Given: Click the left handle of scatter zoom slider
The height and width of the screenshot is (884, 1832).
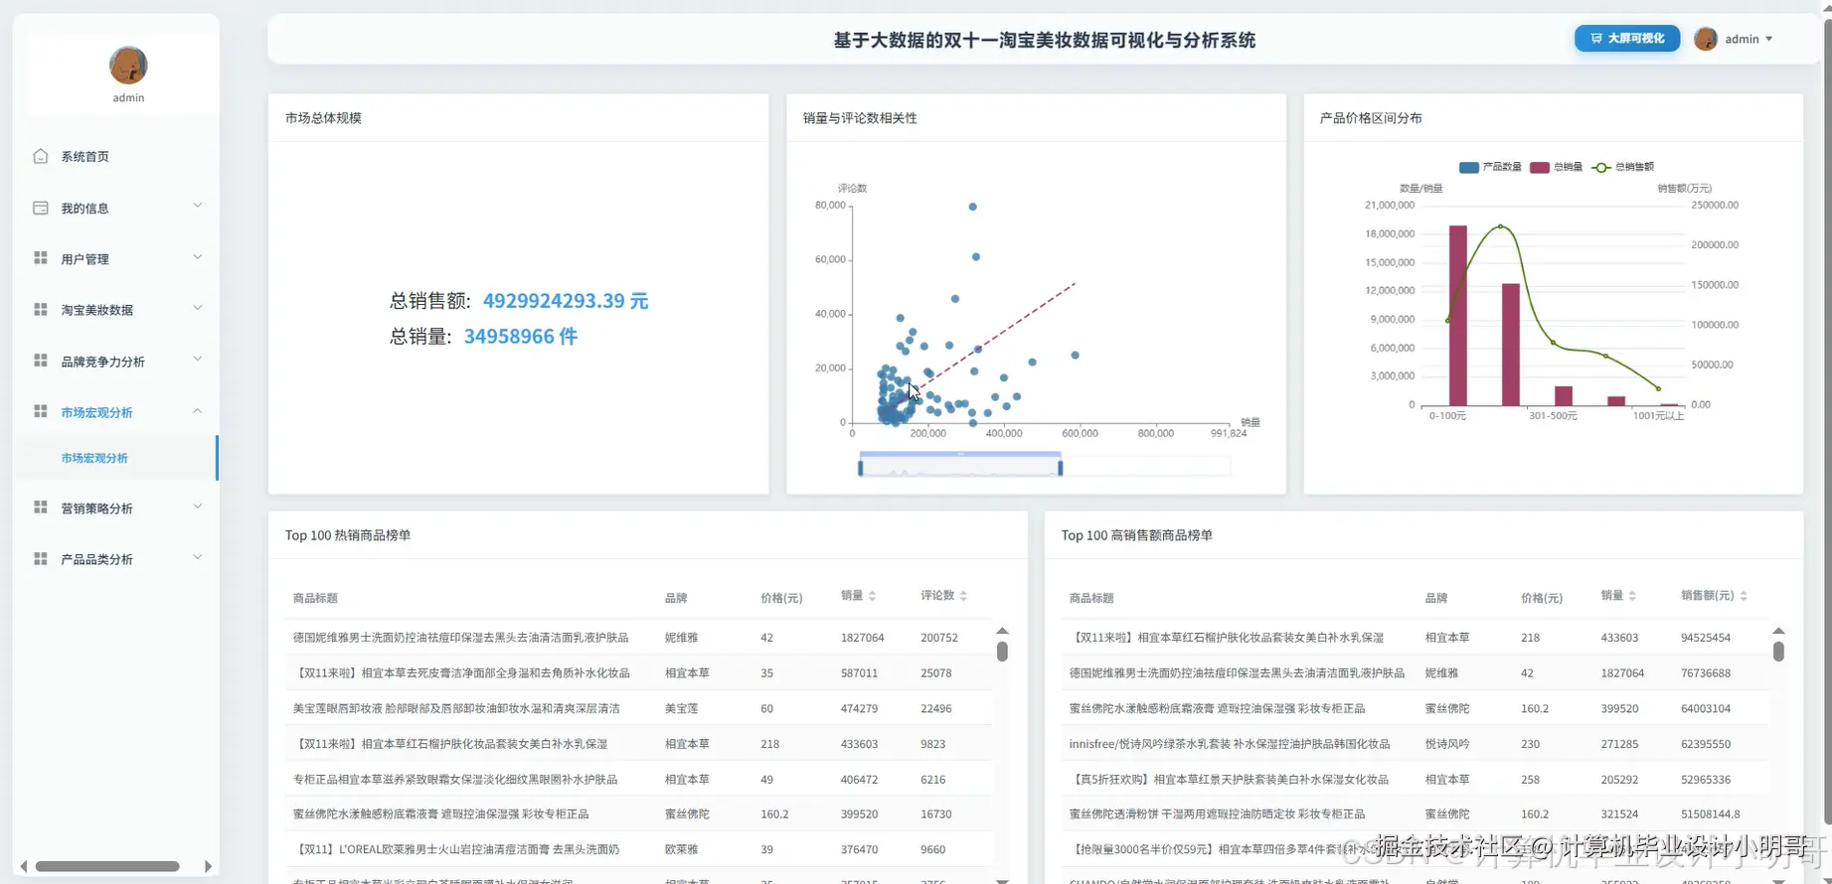Looking at the screenshot, I should click(x=861, y=467).
